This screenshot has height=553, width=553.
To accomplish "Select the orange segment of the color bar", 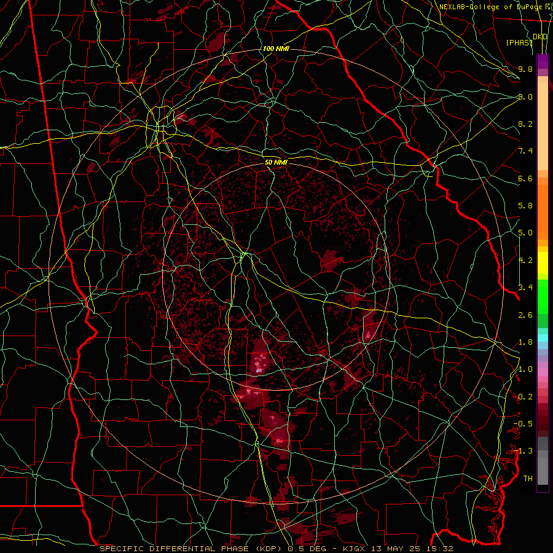I will (x=543, y=211).
